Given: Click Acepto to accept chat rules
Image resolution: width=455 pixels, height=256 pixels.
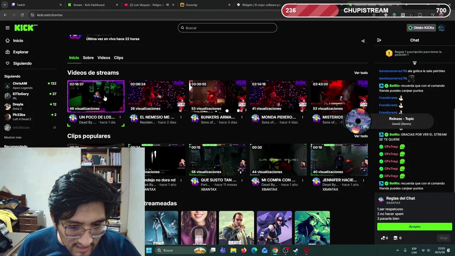Looking at the screenshot, I should click(414, 226).
